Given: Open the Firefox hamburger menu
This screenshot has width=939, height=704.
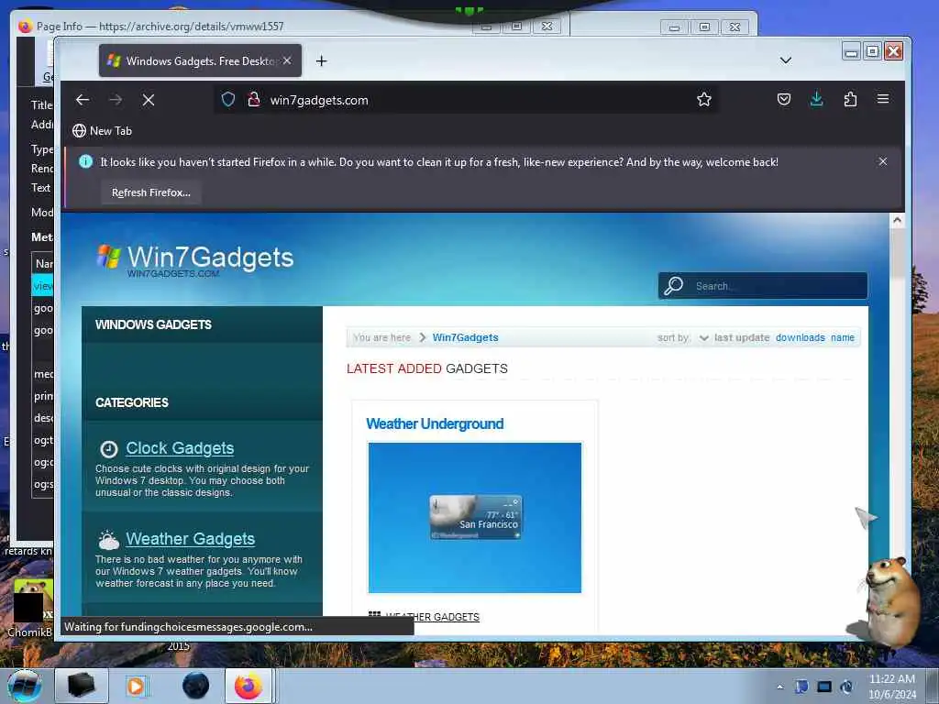Looking at the screenshot, I should click(x=883, y=99).
